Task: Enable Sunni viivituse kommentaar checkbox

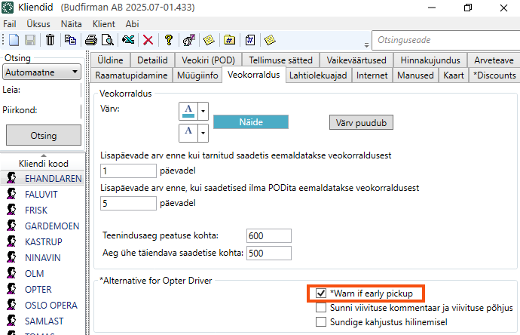Action: pyautogui.click(x=321, y=308)
